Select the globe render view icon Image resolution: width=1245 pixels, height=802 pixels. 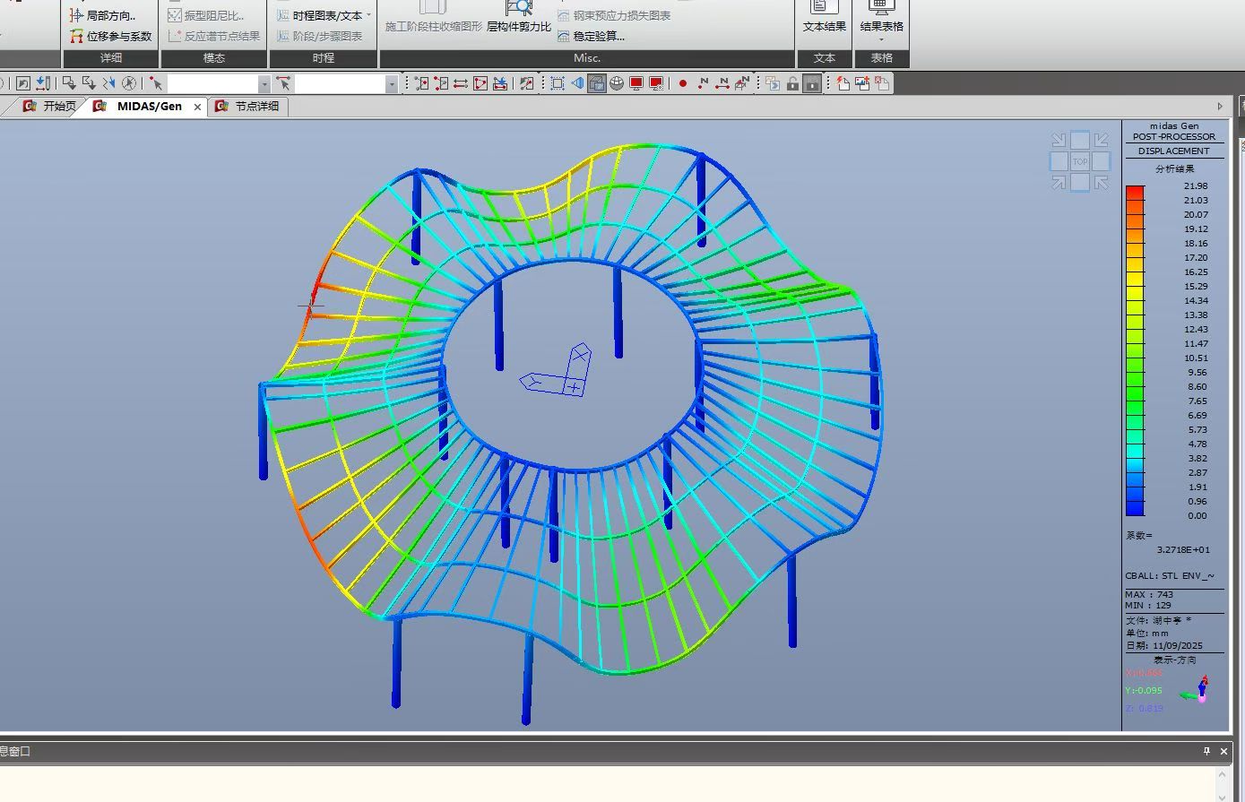point(617,83)
